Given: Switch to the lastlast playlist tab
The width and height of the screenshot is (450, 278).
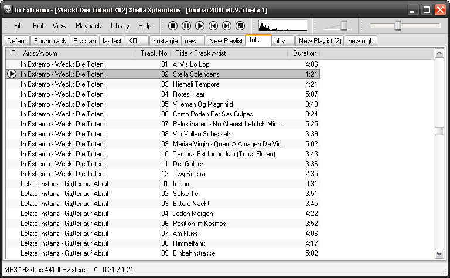Looking at the screenshot, I should [x=112, y=41].
